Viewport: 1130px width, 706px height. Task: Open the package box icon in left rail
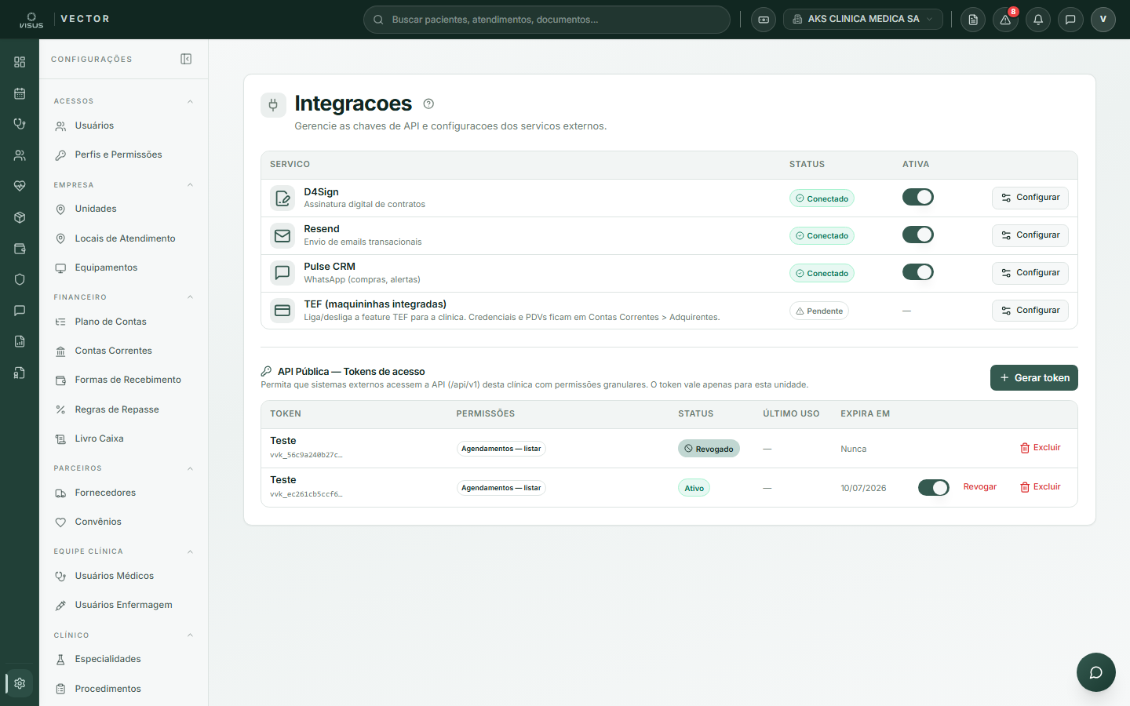click(x=20, y=217)
